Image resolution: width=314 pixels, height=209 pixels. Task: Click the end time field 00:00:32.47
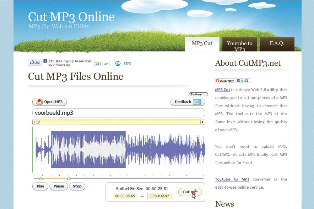pos(159,196)
